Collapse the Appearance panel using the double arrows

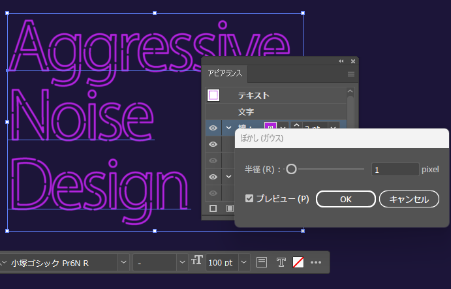coord(341,61)
